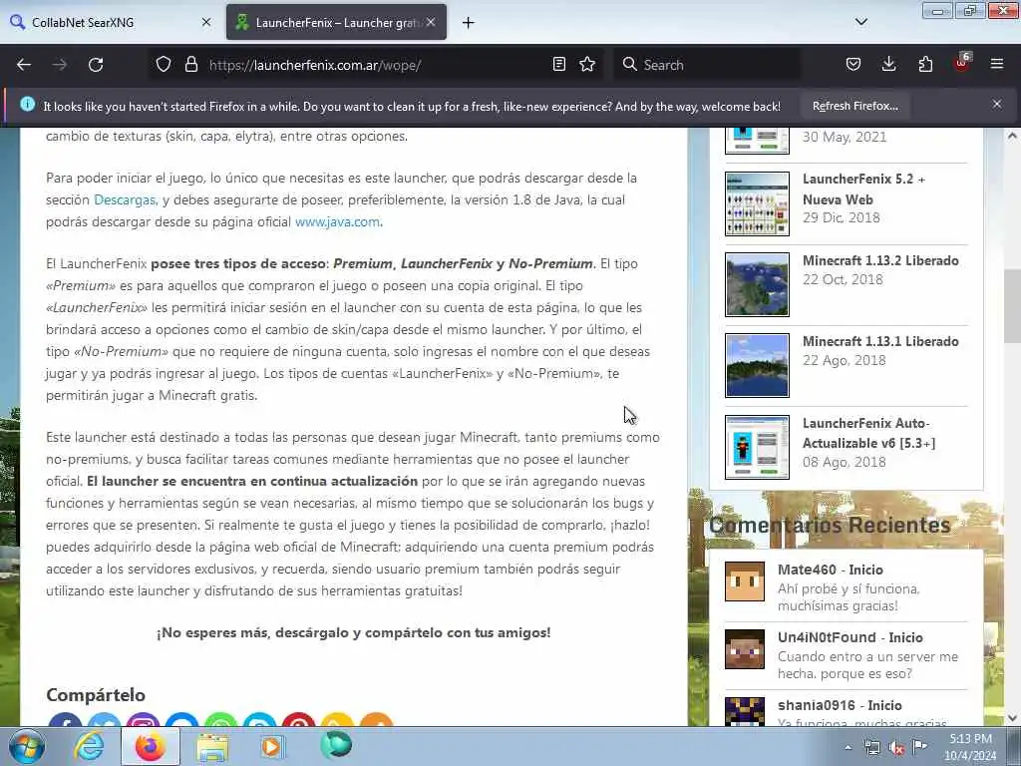Click Un4iN0tFound's avatar image
The width and height of the screenshot is (1021, 766).
pos(745,648)
